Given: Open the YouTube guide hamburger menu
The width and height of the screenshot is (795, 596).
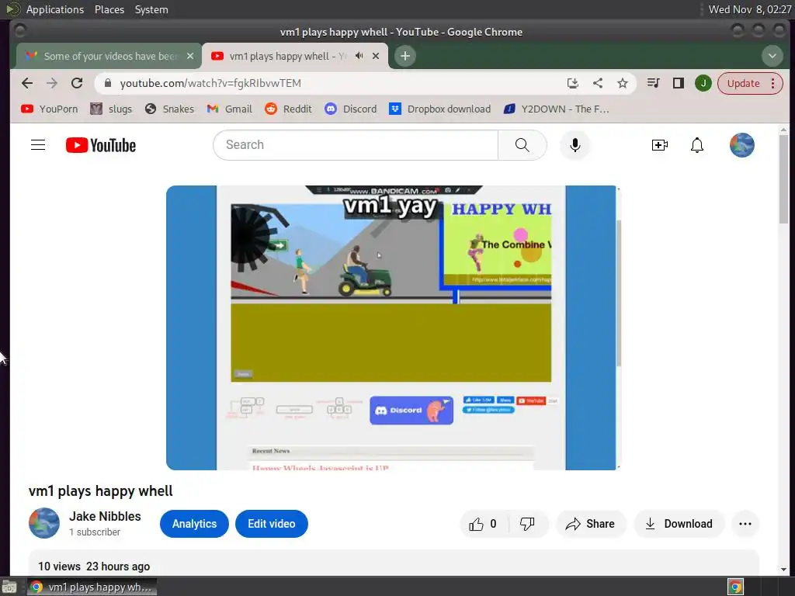Looking at the screenshot, I should tap(38, 145).
